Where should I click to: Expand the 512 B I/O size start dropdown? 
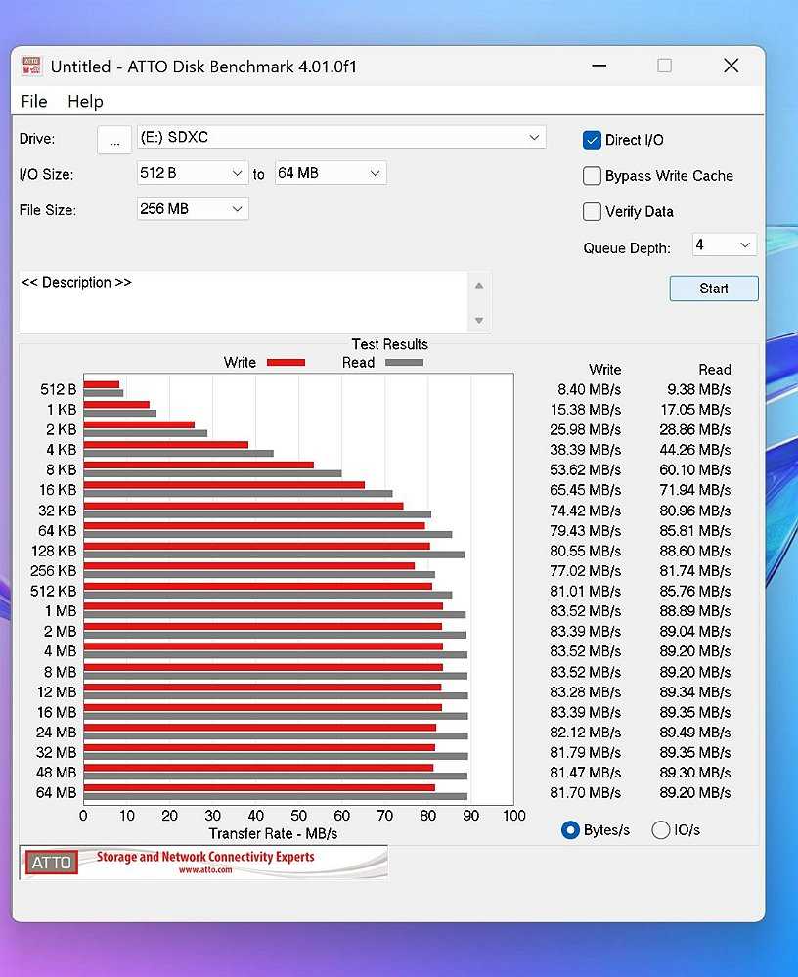coord(193,173)
